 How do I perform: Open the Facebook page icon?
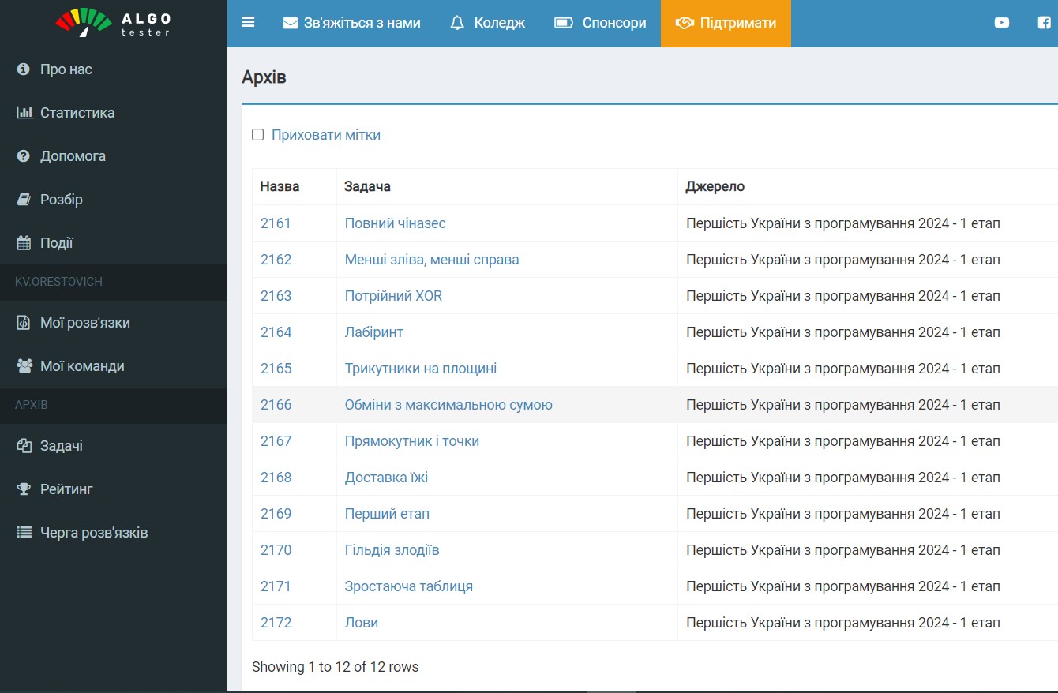click(1044, 23)
